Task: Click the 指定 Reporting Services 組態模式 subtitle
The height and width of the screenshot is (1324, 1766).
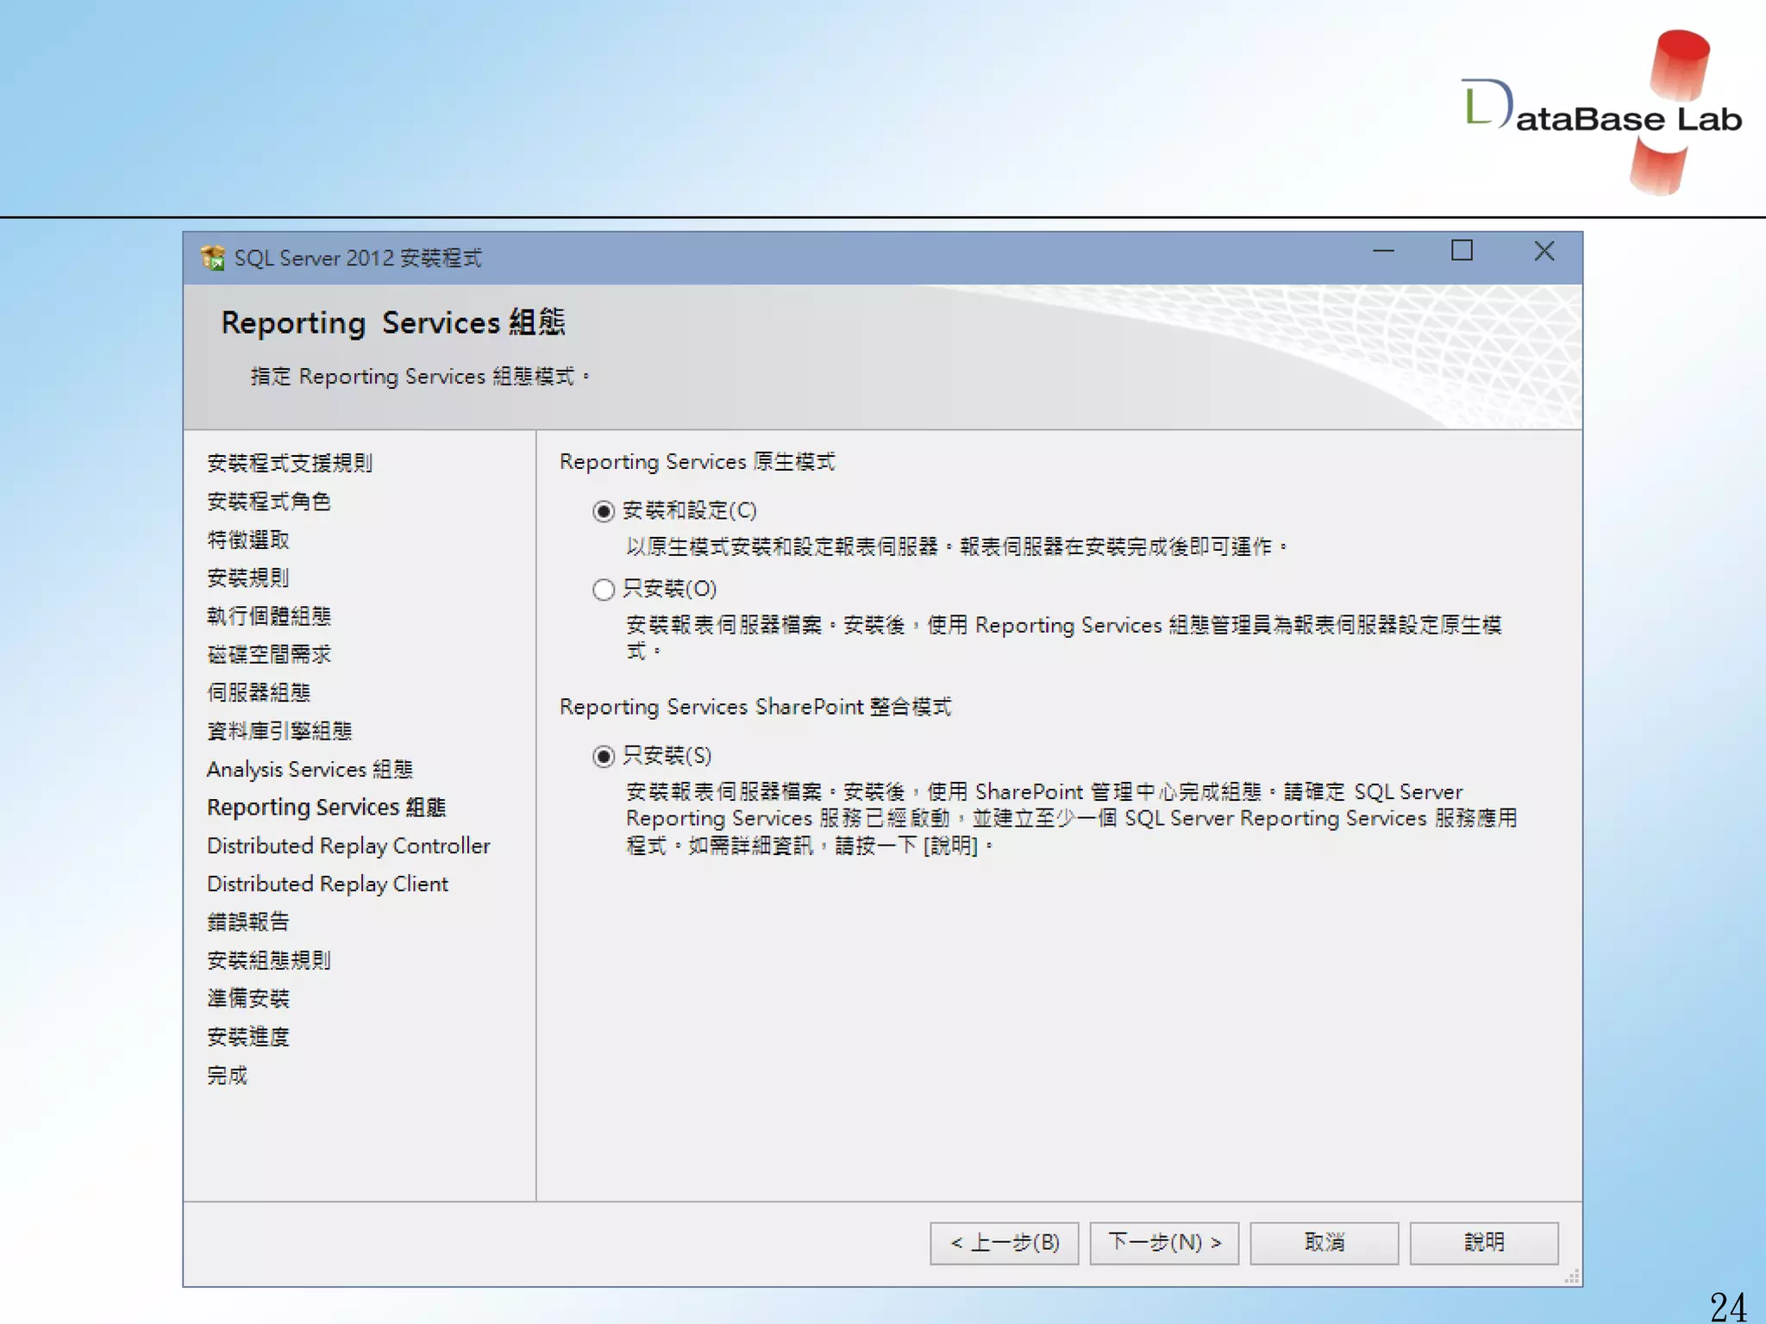Action: pos(420,377)
